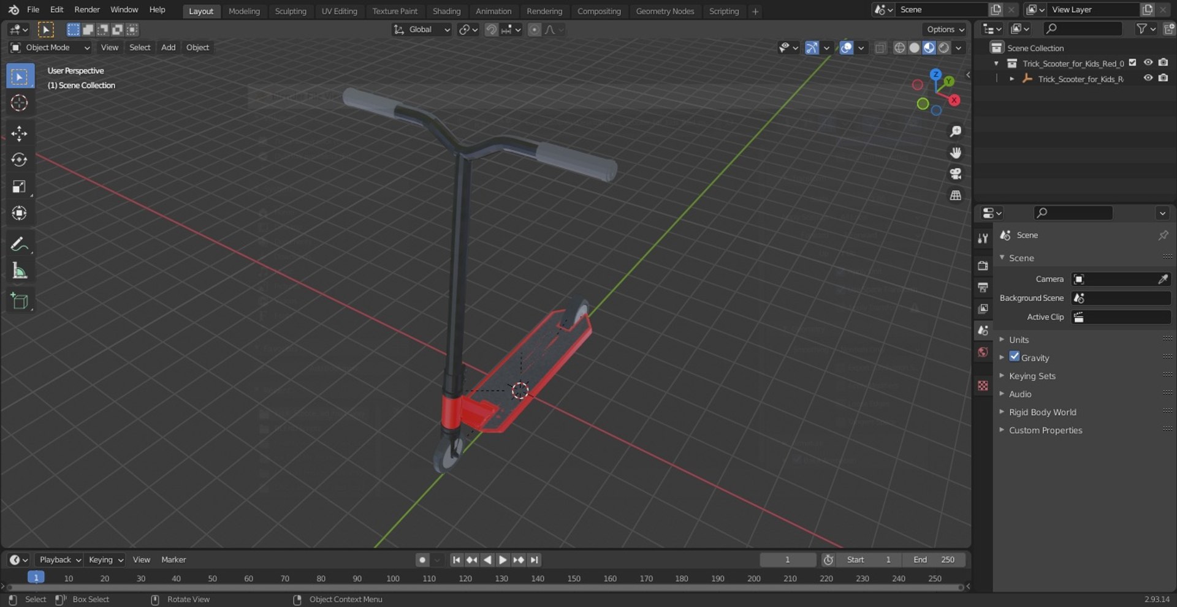Toggle the Gravity checkbox
Image resolution: width=1177 pixels, height=607 pixels.
coord(1015,356)
